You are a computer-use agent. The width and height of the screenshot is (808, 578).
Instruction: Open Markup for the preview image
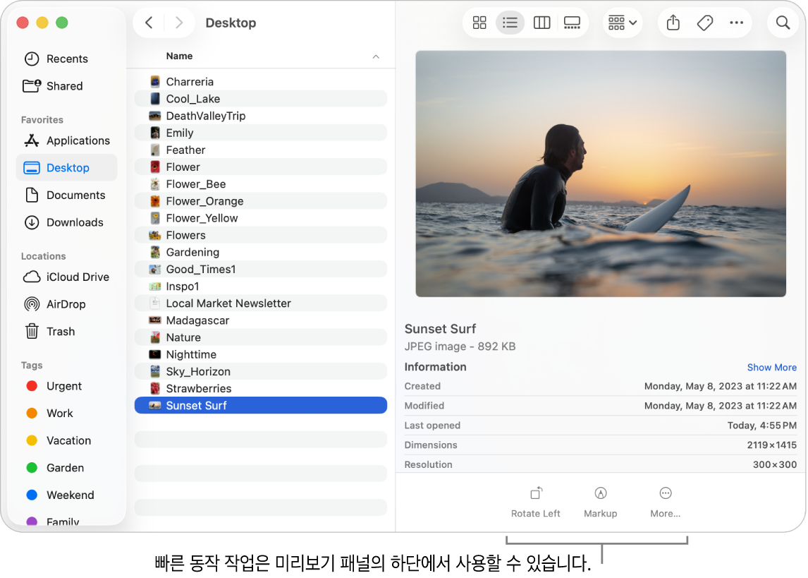pos(601,502)
